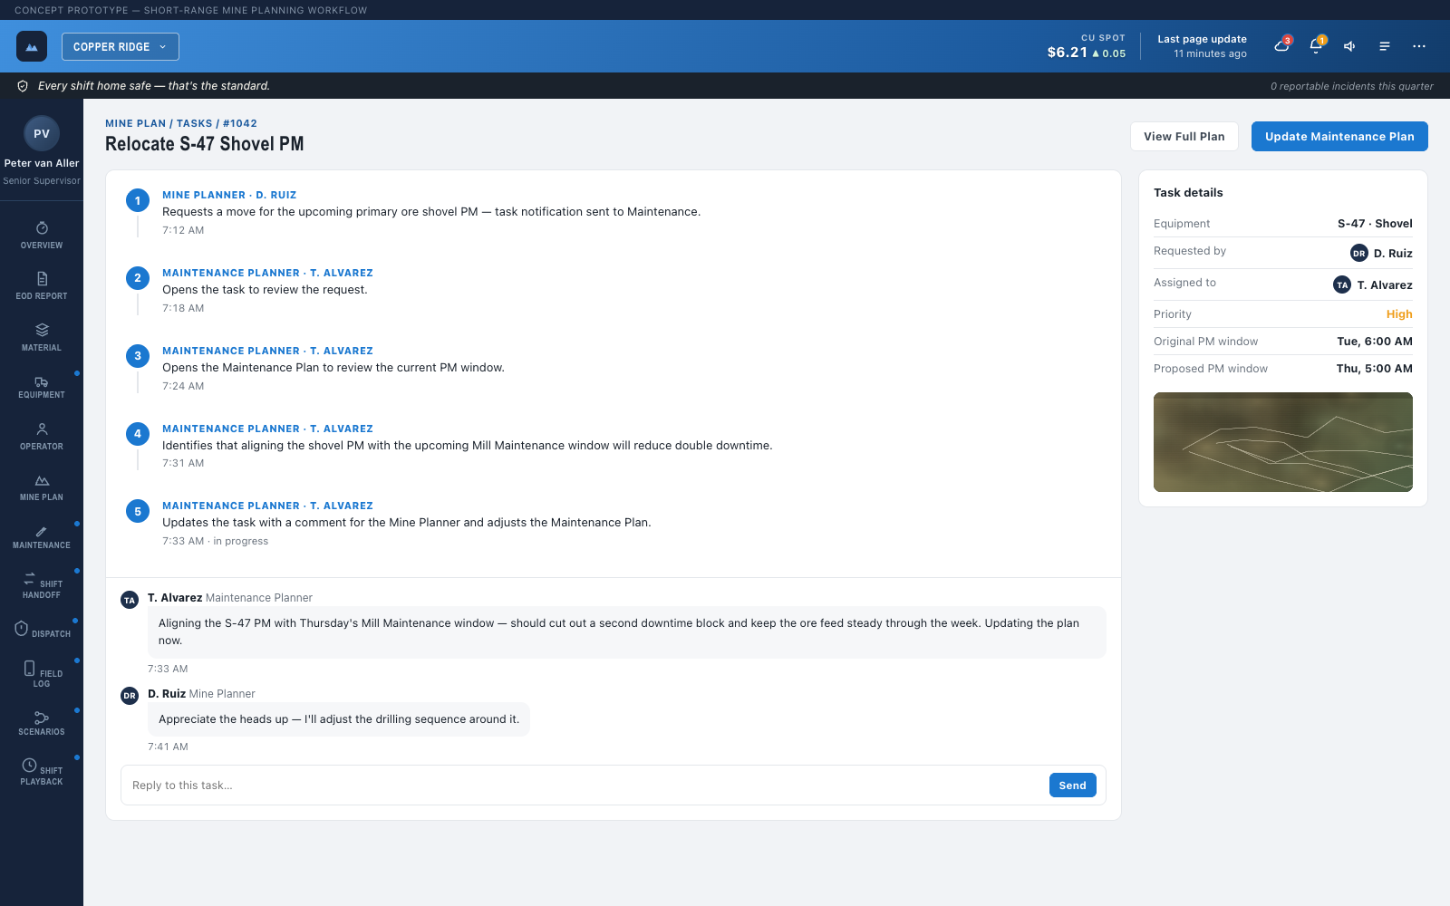Click the TA avatar beside Assigned to
Screen dimensions: 1450x906
coord(1342,284)
